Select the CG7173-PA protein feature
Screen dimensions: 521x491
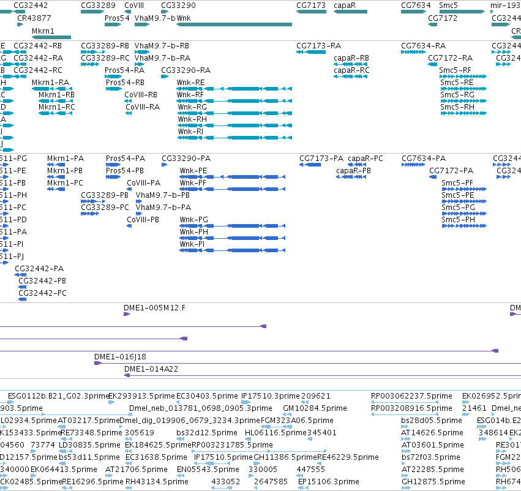[x=310, y=165]
